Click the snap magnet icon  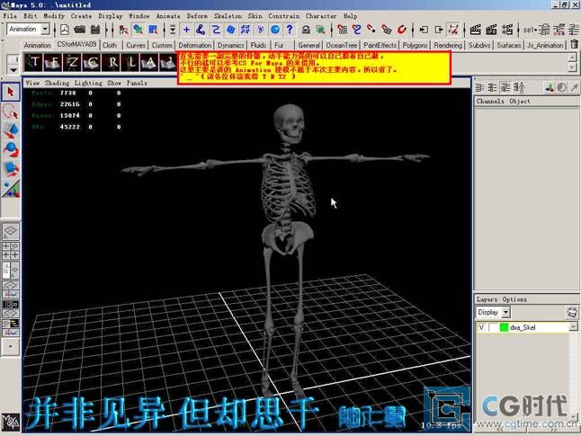pyautogui.click(x=402, y=30)
